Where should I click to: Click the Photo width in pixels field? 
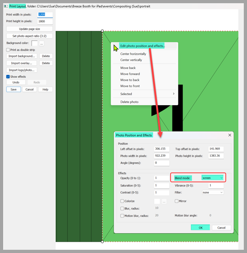coord(162,156)
